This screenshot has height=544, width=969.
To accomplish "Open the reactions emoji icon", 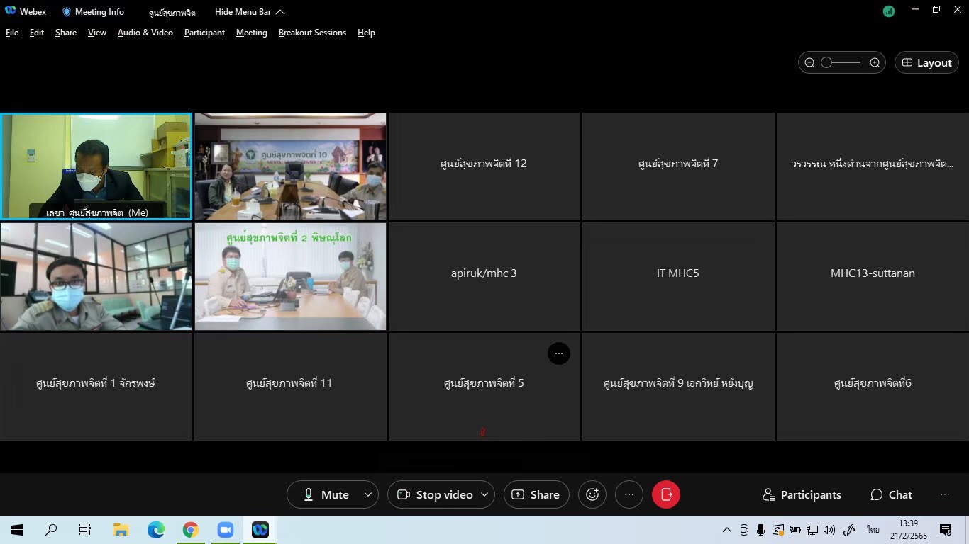I will tap(592, 494).
